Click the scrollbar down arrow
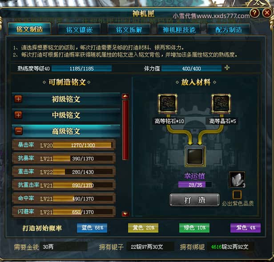The image size is (274, 262). pos(125,214)
